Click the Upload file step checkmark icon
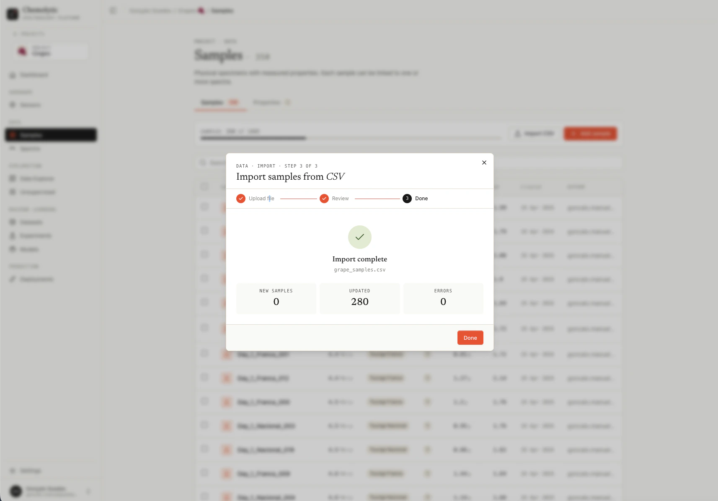Viewport: 718px width, 501px height. coord(241,199)
